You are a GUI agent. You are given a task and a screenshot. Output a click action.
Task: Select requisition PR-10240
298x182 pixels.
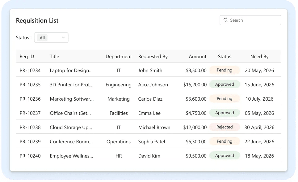pos(30,156)
